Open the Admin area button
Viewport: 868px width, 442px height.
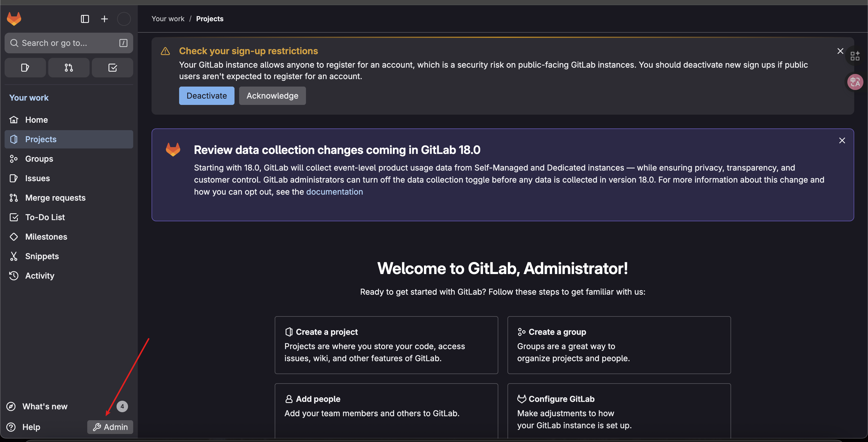[x=110, y=427]
